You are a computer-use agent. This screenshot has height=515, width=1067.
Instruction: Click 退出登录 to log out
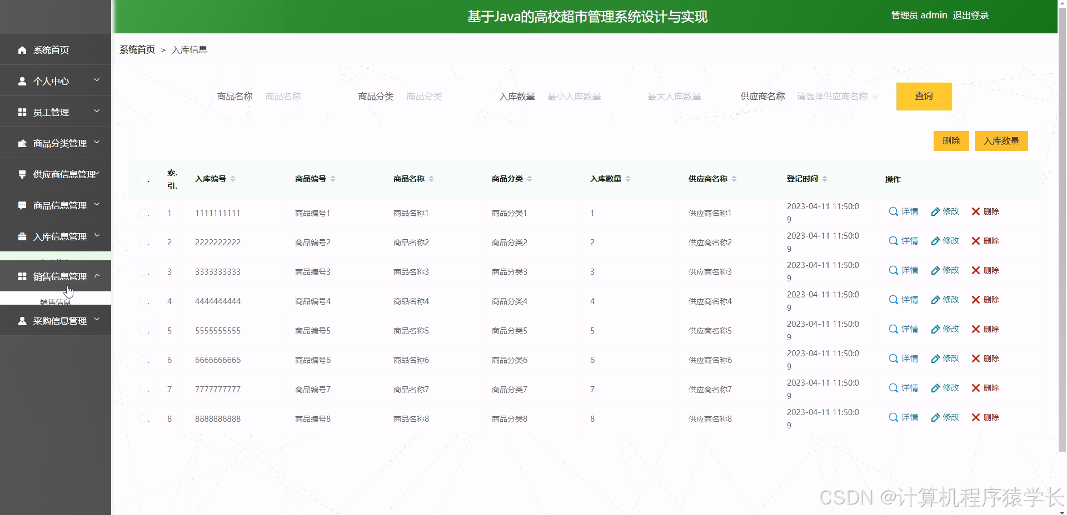click(971, 15)
